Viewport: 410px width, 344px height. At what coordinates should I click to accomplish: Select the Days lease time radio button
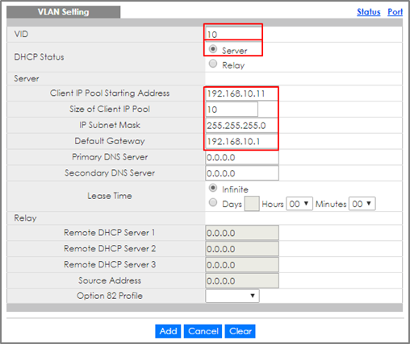[x=213, y=202]
